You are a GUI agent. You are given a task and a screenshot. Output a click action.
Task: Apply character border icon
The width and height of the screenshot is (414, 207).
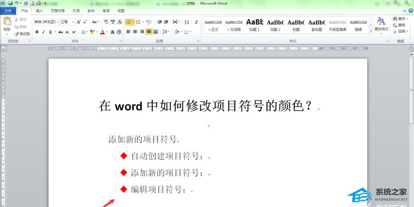click(x=119, y=22)
